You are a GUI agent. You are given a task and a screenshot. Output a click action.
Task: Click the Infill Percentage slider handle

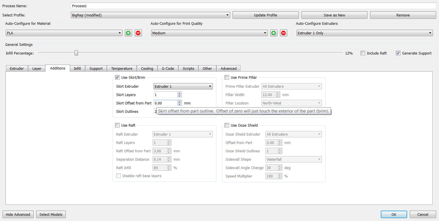tap(76, 53)
